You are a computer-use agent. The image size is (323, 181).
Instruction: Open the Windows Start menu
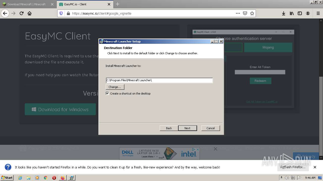click(x=7, y=177)
